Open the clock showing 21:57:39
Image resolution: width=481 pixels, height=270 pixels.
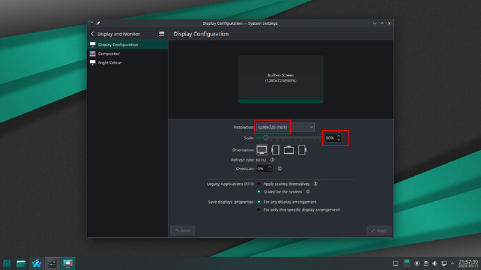click(x=468, y=264)
